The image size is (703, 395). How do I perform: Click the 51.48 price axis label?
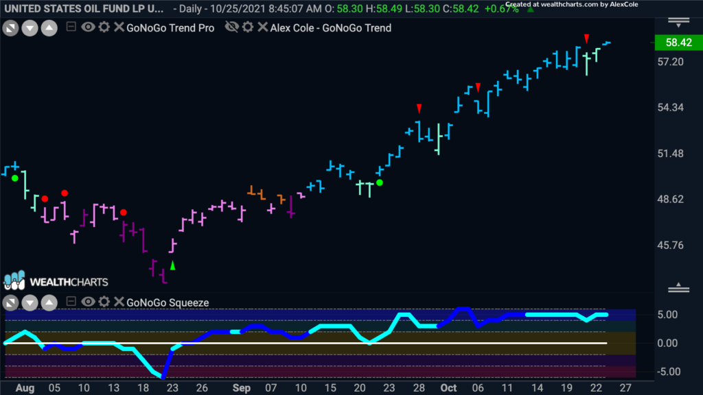pyautogui.click(x=670, y=154)
